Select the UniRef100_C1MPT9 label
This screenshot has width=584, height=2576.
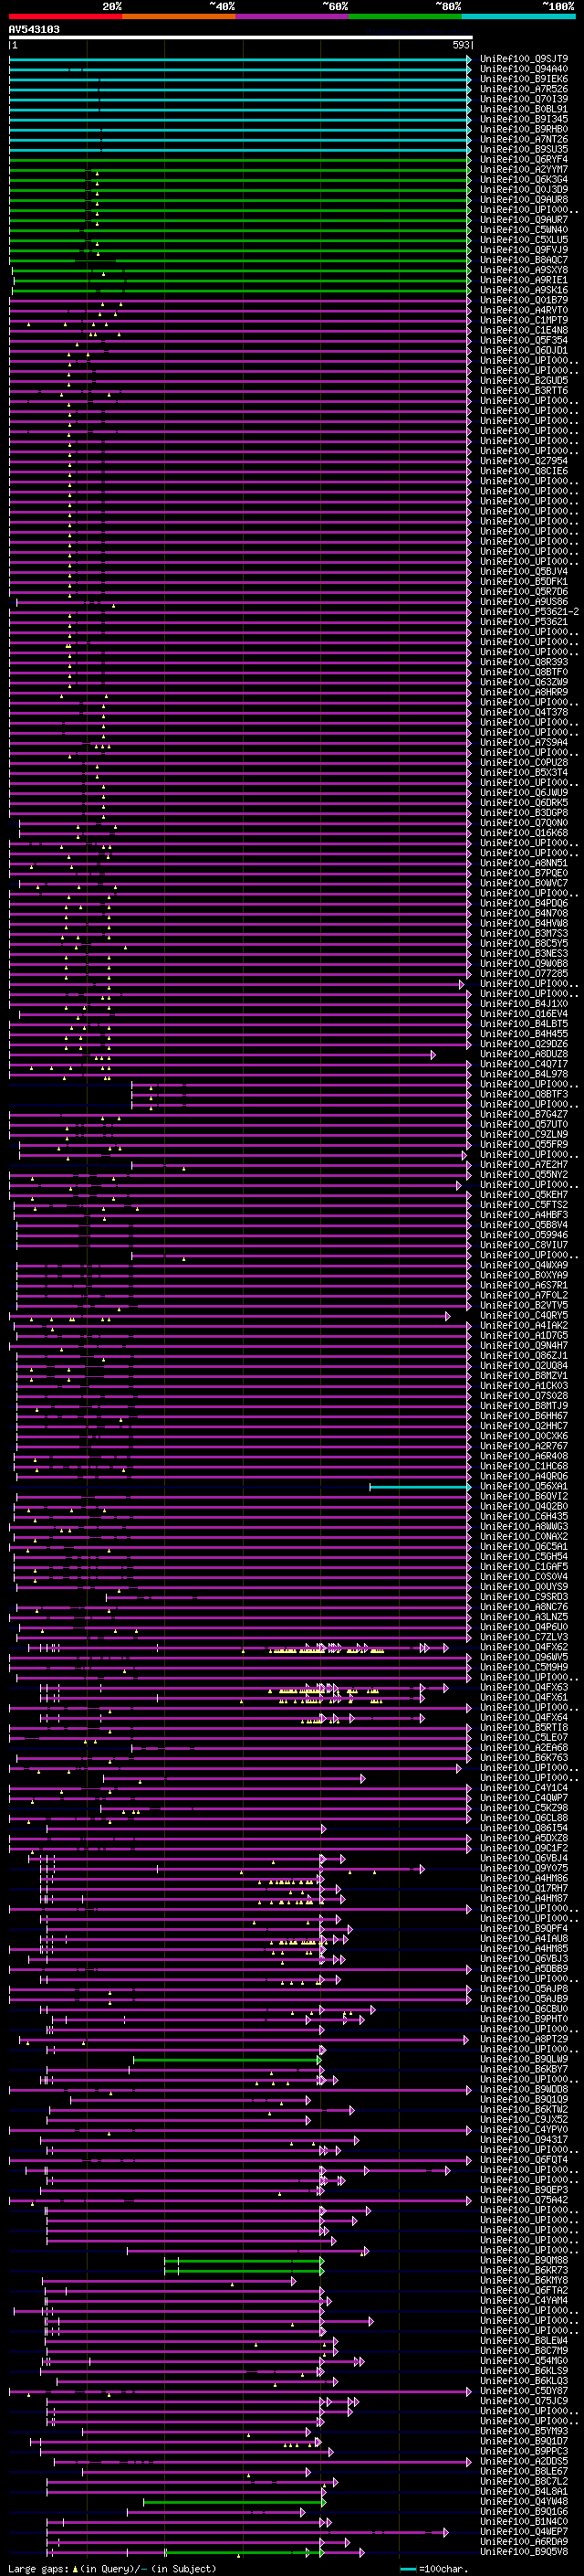click(524, 320)
